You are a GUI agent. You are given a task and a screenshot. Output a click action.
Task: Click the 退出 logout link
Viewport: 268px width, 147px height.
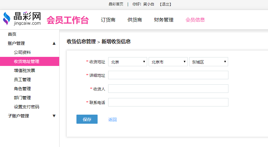click(166, 4)
